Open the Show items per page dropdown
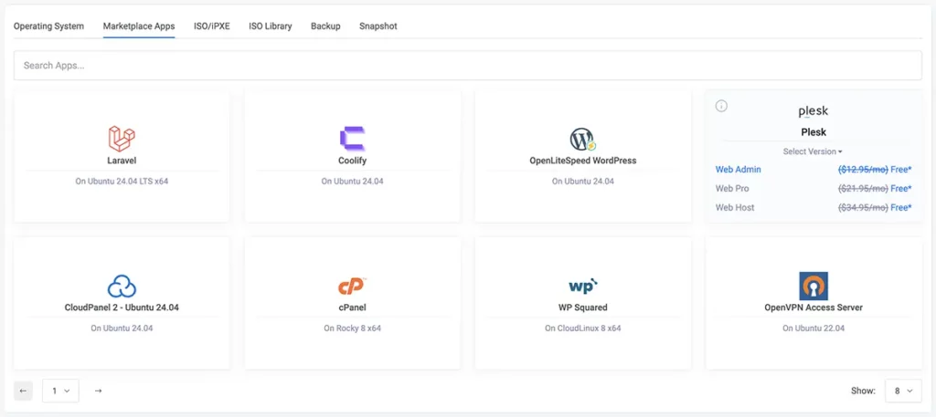Image resolution: width=936 pixels, height=417 pixels. tap(904, 391)
